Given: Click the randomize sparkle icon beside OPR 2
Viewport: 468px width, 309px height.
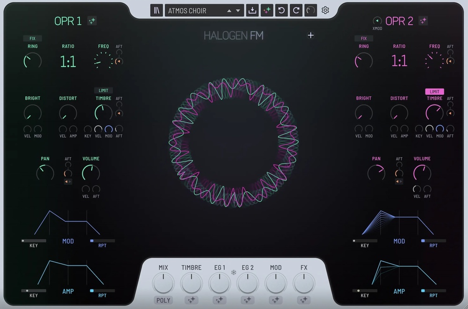Looking at the screenshot, I should (x=423, y=21).
